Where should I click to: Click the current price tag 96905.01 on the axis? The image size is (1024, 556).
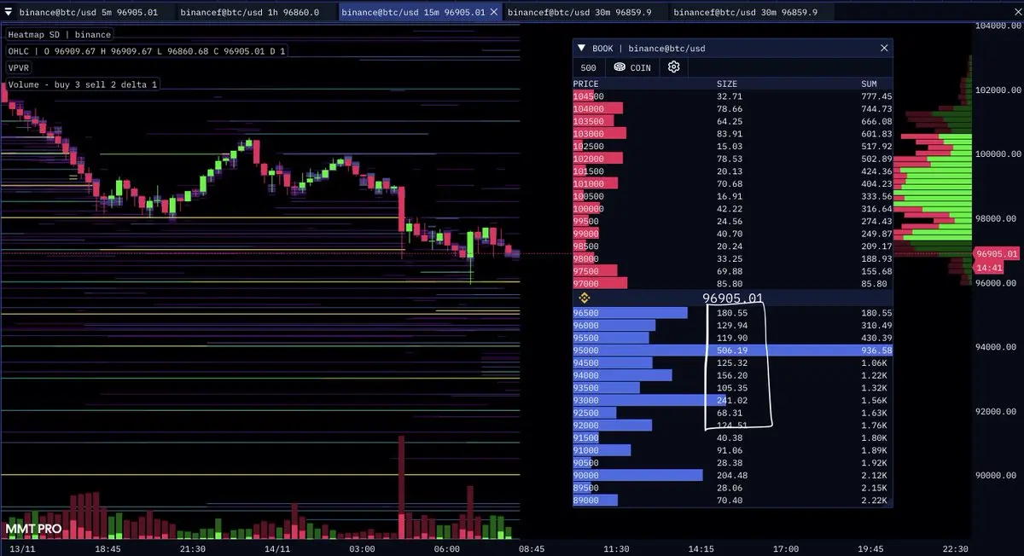click(x=996, y=253)
